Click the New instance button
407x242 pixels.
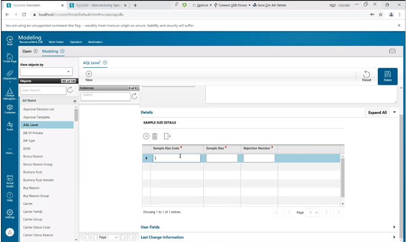tap(89, 75)
